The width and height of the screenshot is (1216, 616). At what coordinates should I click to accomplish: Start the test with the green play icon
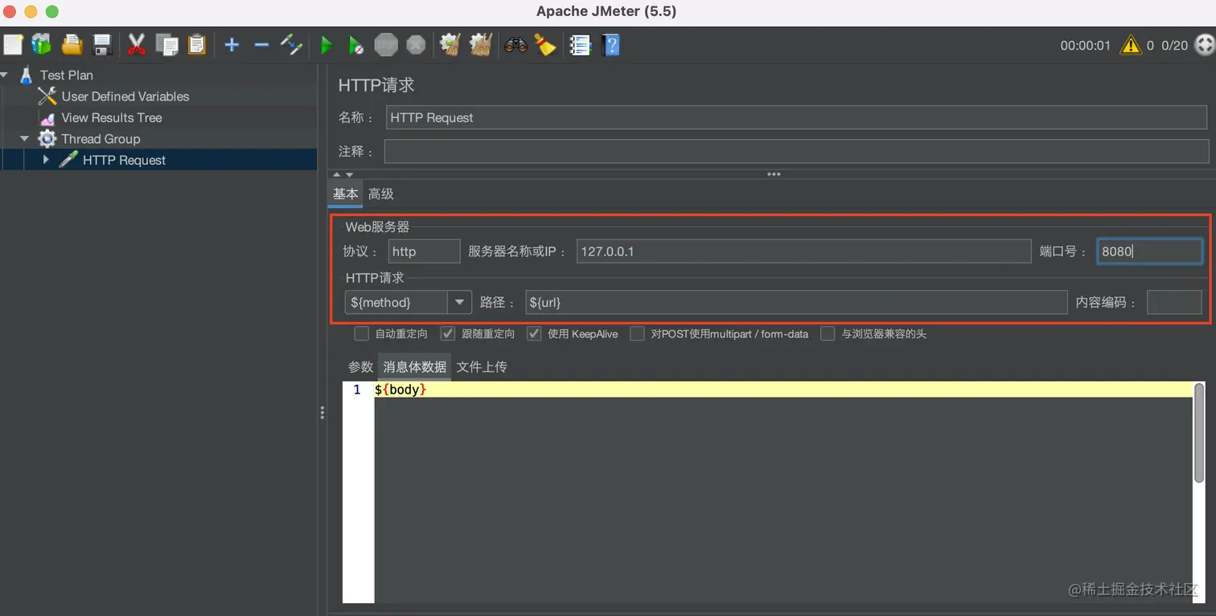click(x=327, y=45)
